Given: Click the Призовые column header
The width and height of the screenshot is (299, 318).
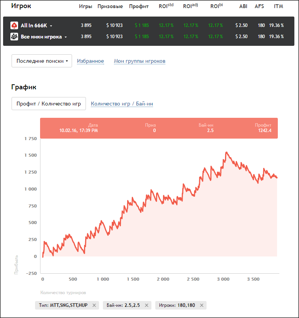Looking at the screenshot, I should pos(110,7).
